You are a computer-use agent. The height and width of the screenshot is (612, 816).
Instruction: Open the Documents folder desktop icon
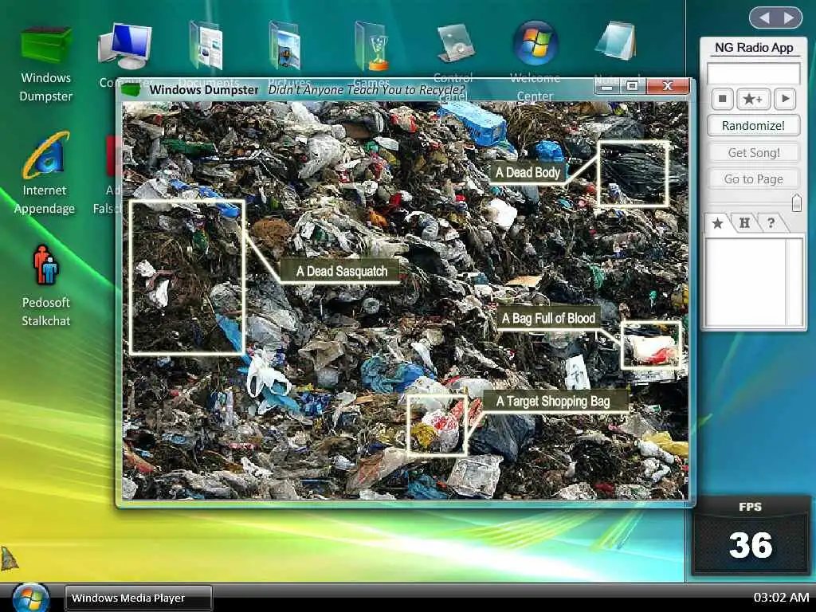point(206,45)
